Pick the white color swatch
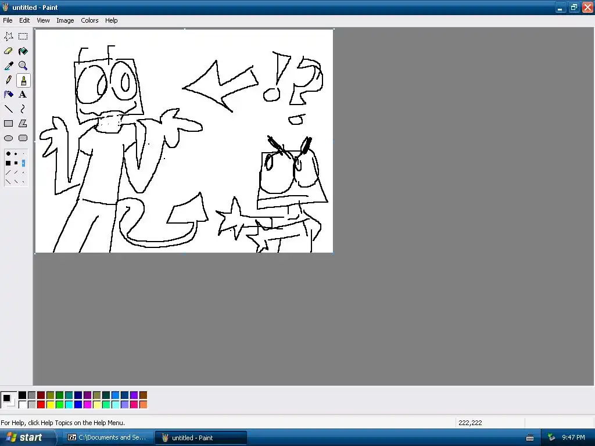The image size is (595, 446). 23,405
